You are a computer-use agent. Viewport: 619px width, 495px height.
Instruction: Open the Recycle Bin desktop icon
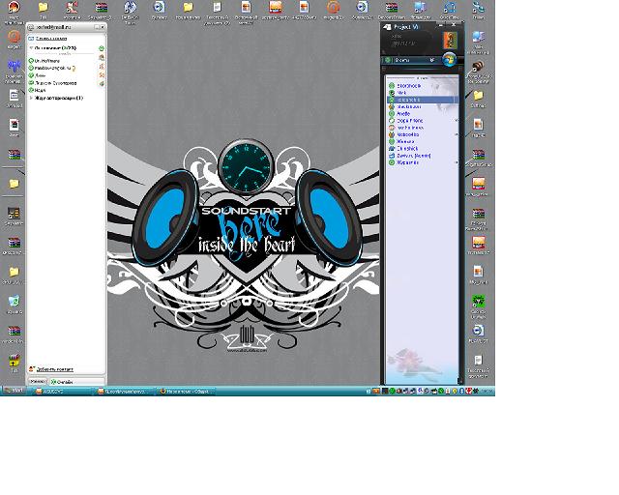click(x=14, y=302)
